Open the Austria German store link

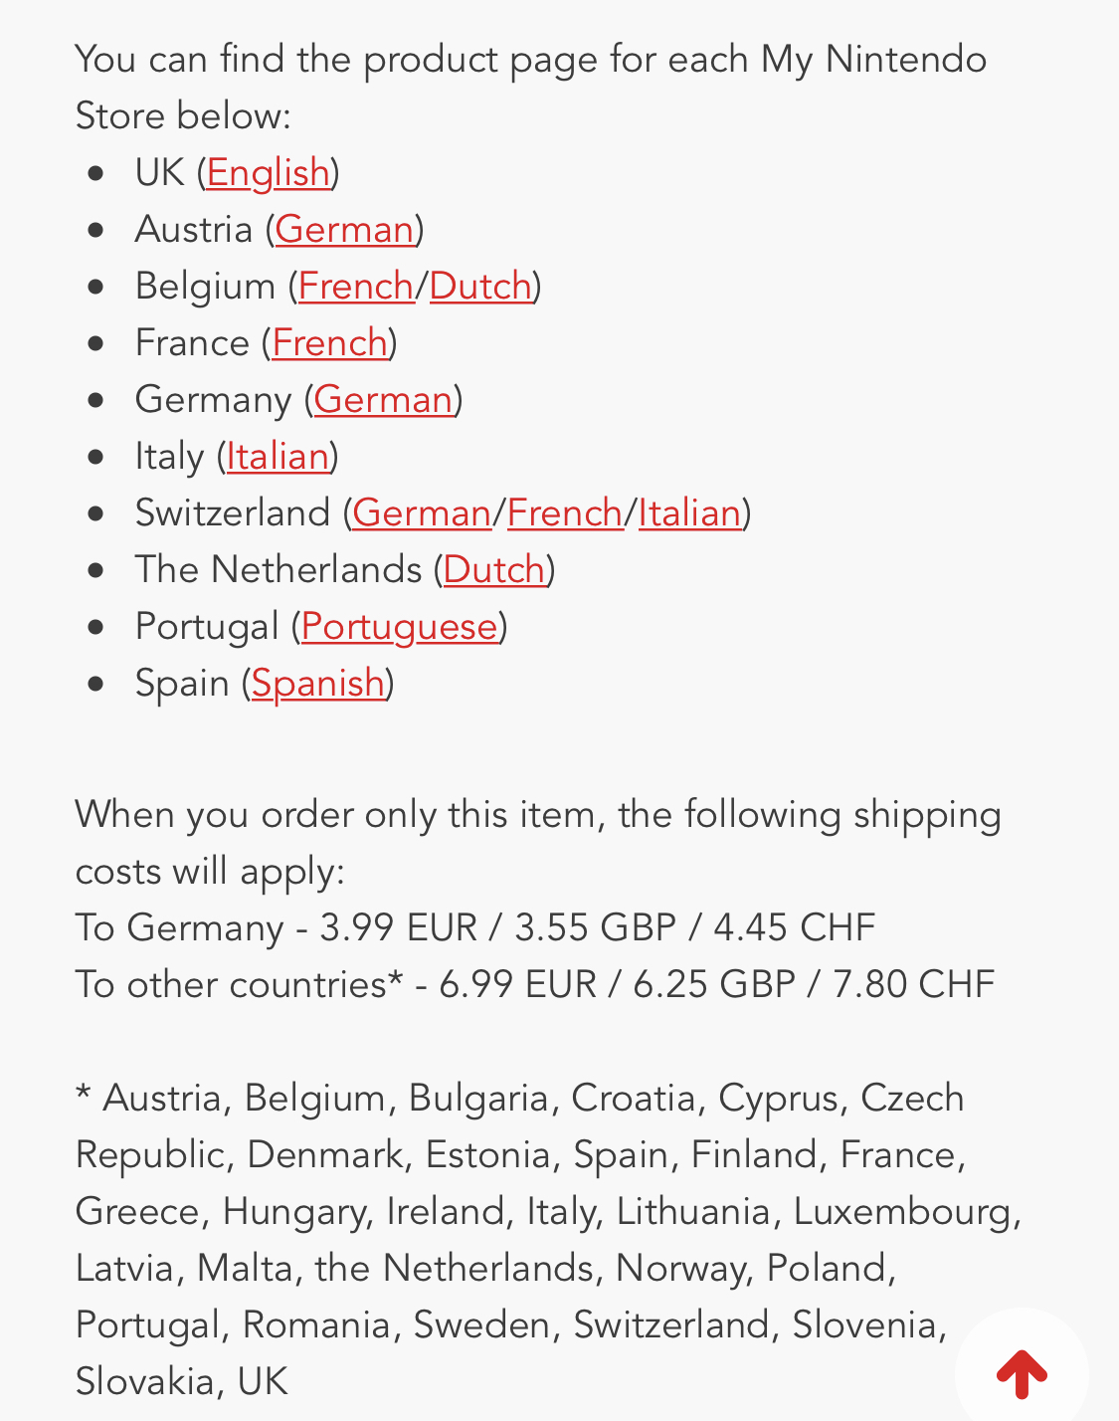[x=344, y=229]
